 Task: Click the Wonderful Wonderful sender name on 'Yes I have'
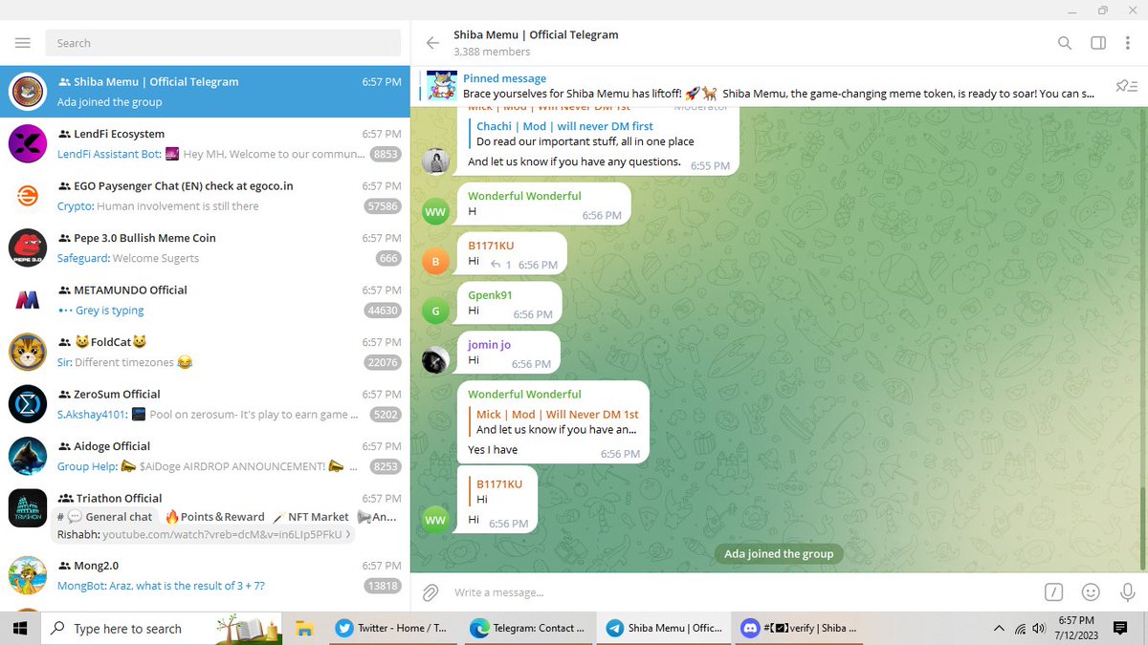(x=524, y=394)
